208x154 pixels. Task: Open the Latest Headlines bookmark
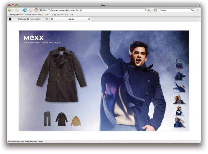click(x=33, y=15)
